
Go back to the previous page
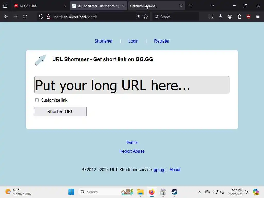coord(6,16)
